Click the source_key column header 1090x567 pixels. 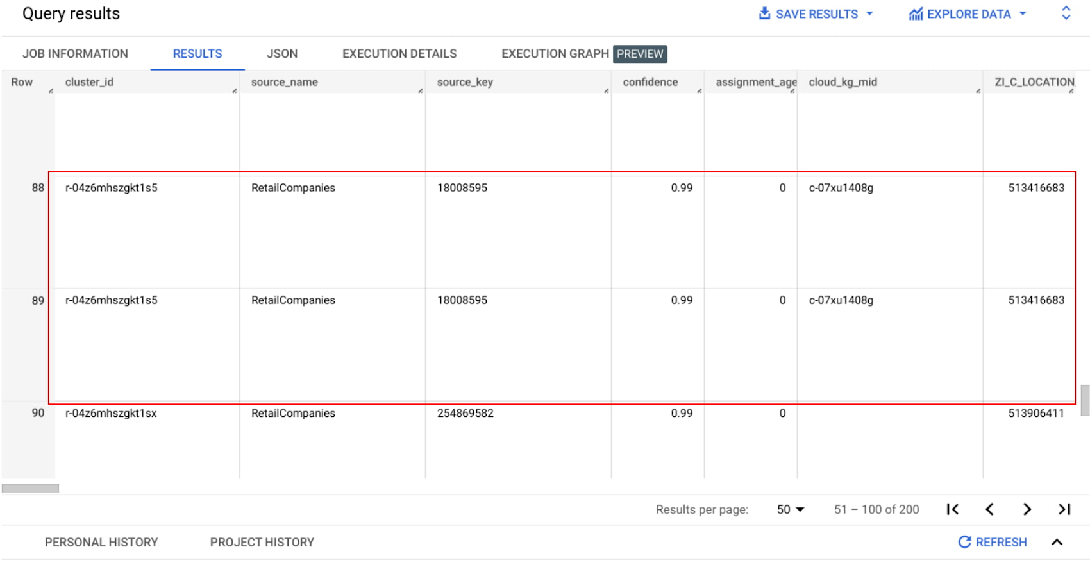[465, 82]
